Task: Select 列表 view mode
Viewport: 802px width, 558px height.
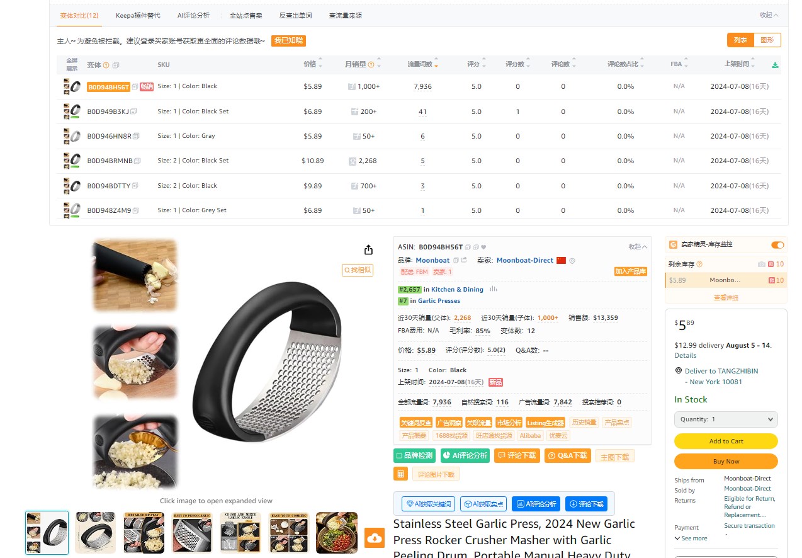Action: pos(740,40)
